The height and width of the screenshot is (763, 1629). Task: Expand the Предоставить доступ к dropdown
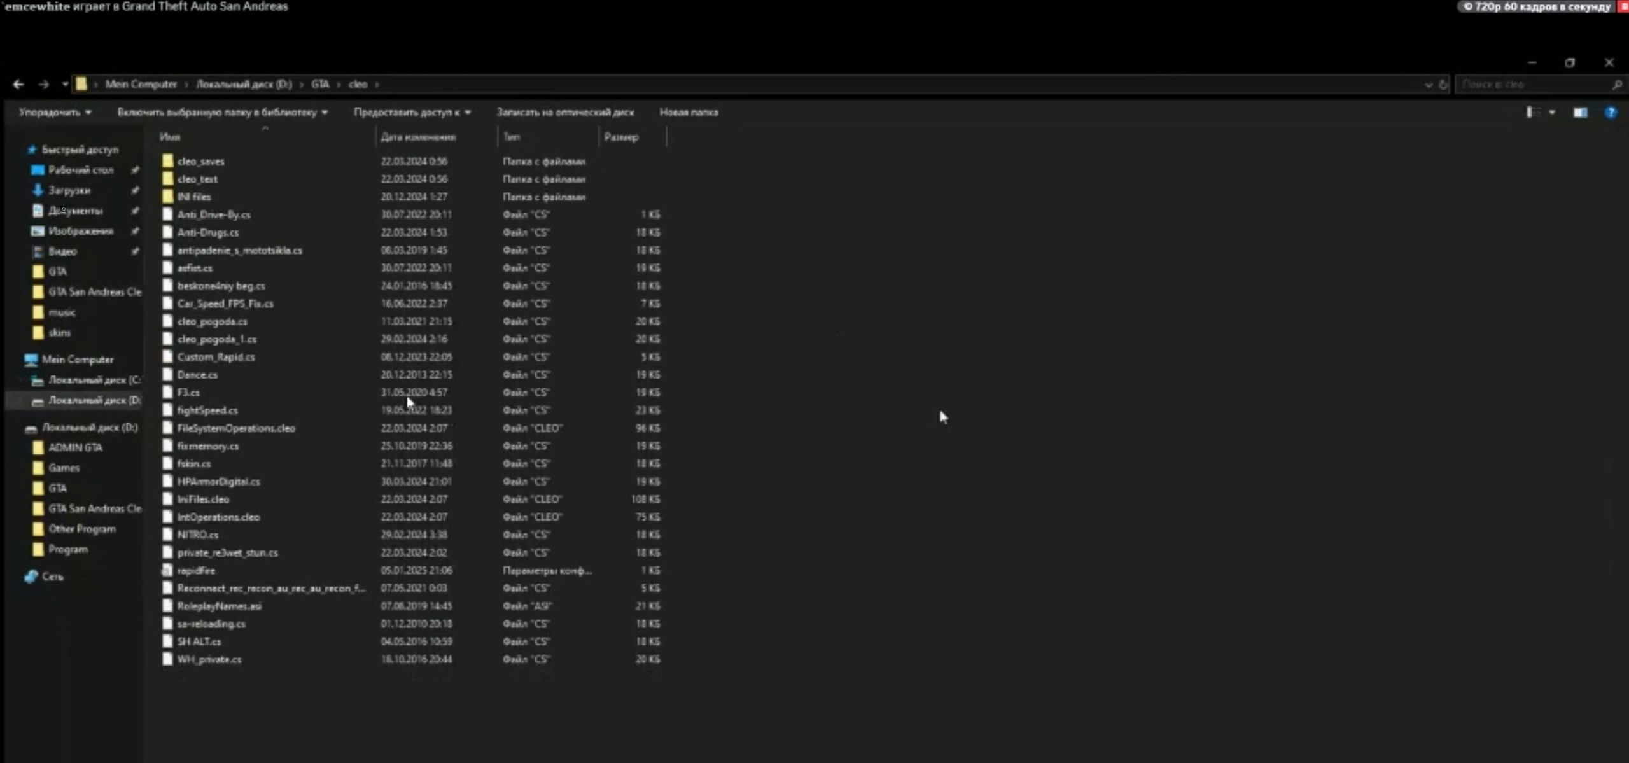[x=412, y=113]
